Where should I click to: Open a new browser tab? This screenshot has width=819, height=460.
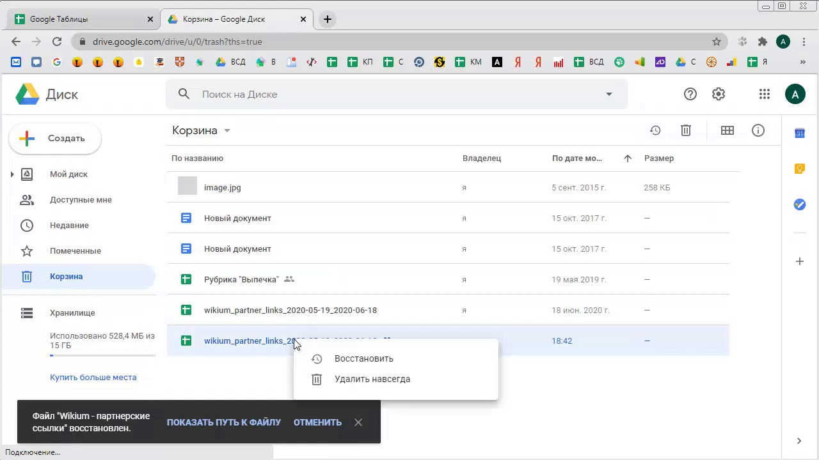[x=328, y=19]
